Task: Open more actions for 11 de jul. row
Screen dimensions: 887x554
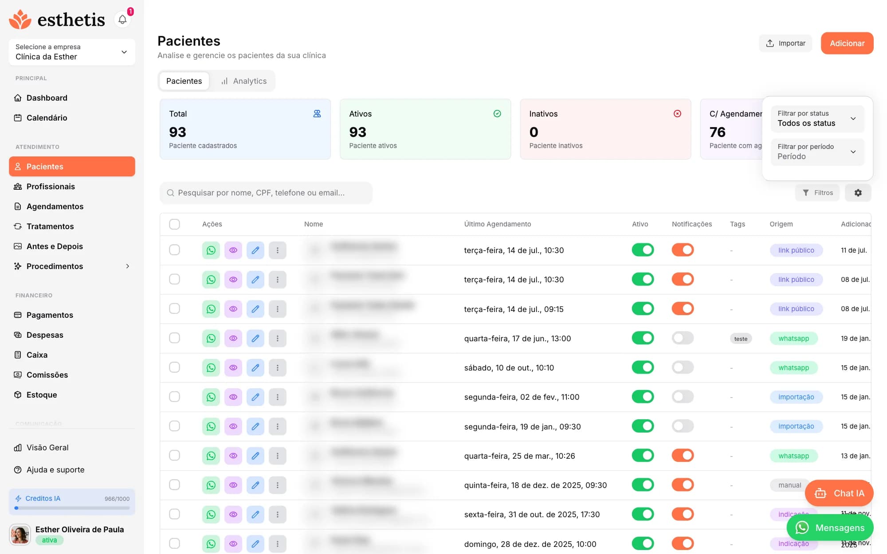Action: (278, 250)
